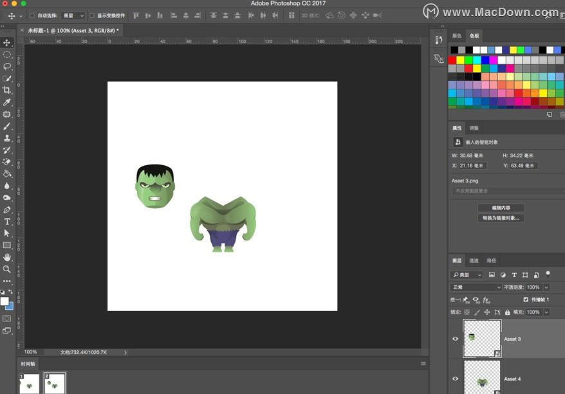This screenshot has height=394, width=565.
Task: Open the 不透明度 opacity slider arrow
Action: click(x=546, y=287)
